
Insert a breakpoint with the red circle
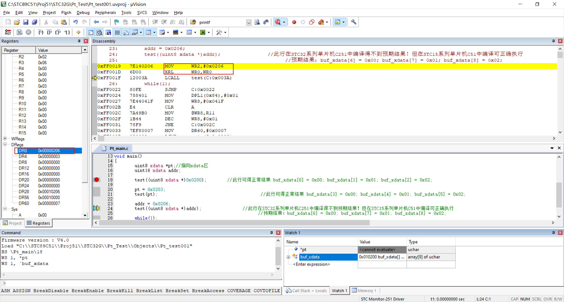point(294,22)
